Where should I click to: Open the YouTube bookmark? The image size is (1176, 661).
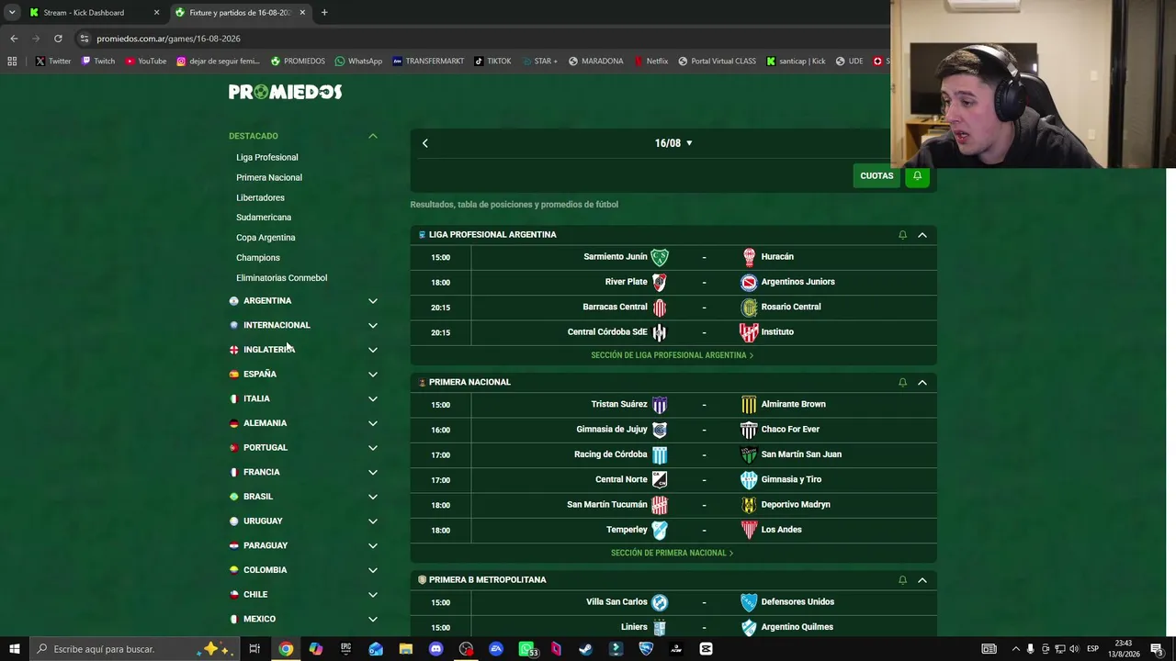(146, 62)
